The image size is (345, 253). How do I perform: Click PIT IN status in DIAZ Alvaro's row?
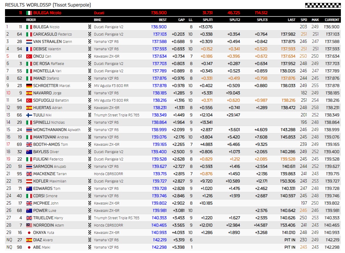[290, 240]
